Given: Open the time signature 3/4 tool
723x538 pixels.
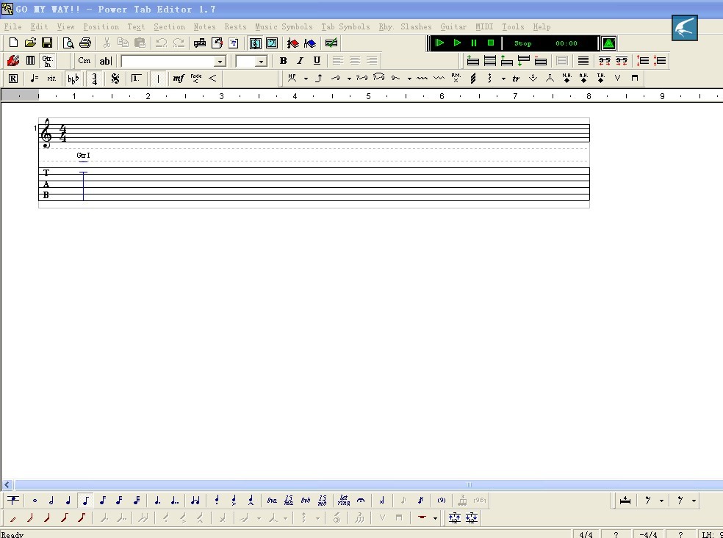Looking at the screenshot, I should (x=94, y=79).
